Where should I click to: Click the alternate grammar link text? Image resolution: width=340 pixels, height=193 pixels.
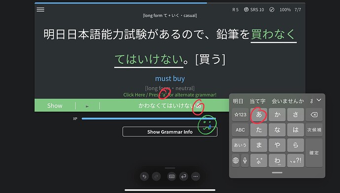coord(170,95)
